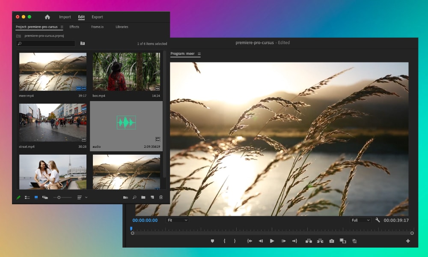
Task: Click the Export Frame camera icon
Action: (x=332, y=241)
